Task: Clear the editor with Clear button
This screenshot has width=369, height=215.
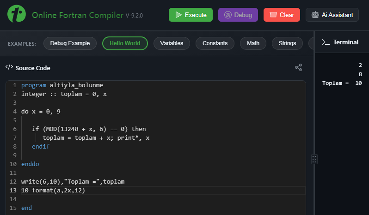Action: pos(282,15)
